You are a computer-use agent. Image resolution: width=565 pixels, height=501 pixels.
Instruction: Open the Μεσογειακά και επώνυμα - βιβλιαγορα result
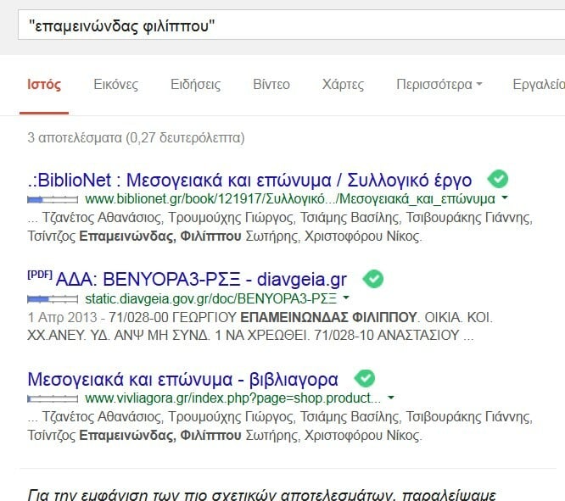[x=183, y=379]
